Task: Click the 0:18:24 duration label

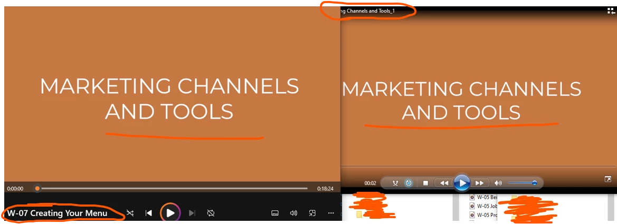Action: pos(326,189)
